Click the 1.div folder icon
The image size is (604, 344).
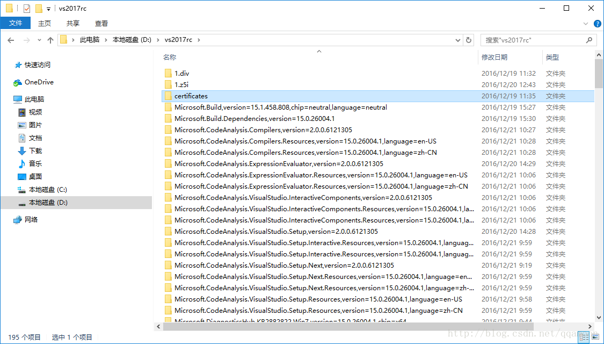(x=168, y=73)
